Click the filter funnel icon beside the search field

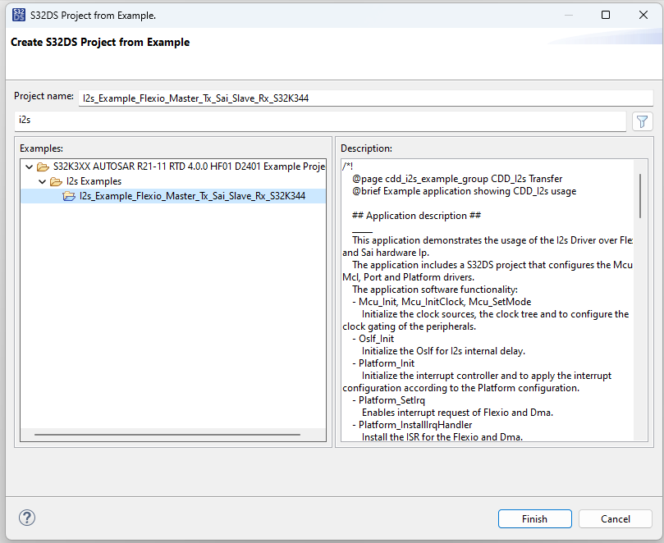click(x=642, y=121)
